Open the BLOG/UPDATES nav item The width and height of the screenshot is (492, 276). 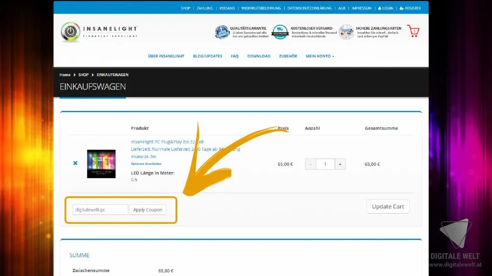208,56
